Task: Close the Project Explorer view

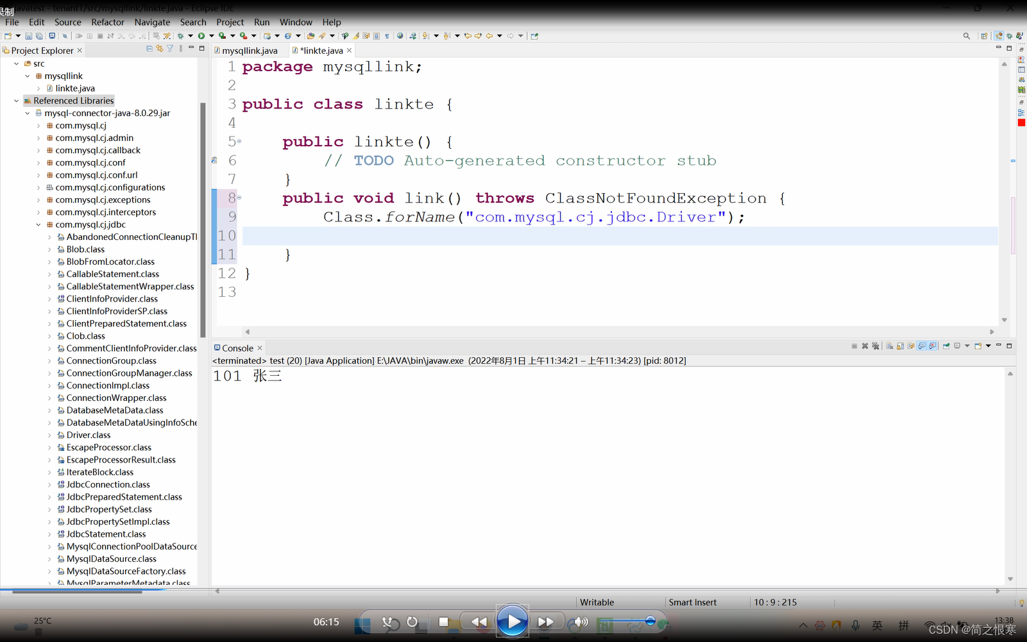Action: pyautogui.click(x=80, y=50)
